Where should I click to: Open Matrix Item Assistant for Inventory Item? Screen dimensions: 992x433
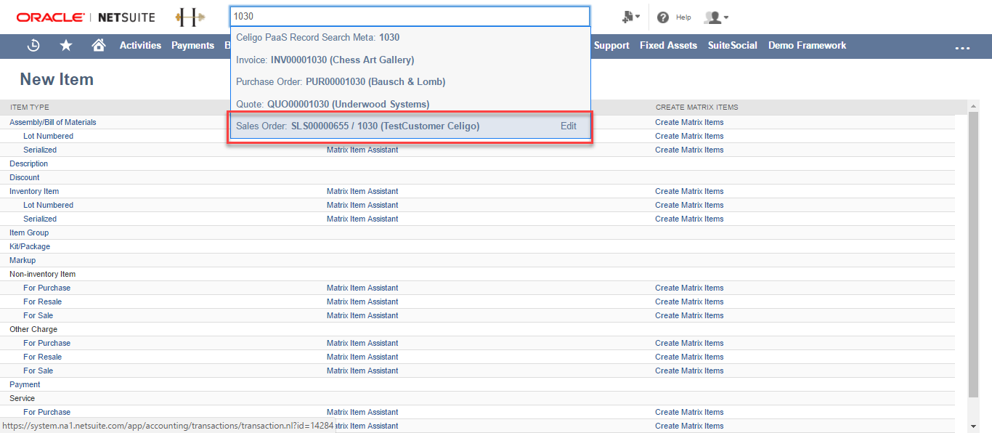362,191
